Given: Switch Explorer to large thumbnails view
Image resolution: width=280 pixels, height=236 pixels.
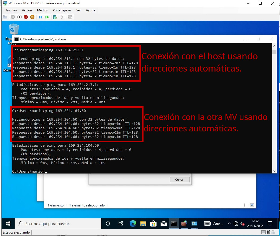Looking at the screenshot, I should (252, 205).
